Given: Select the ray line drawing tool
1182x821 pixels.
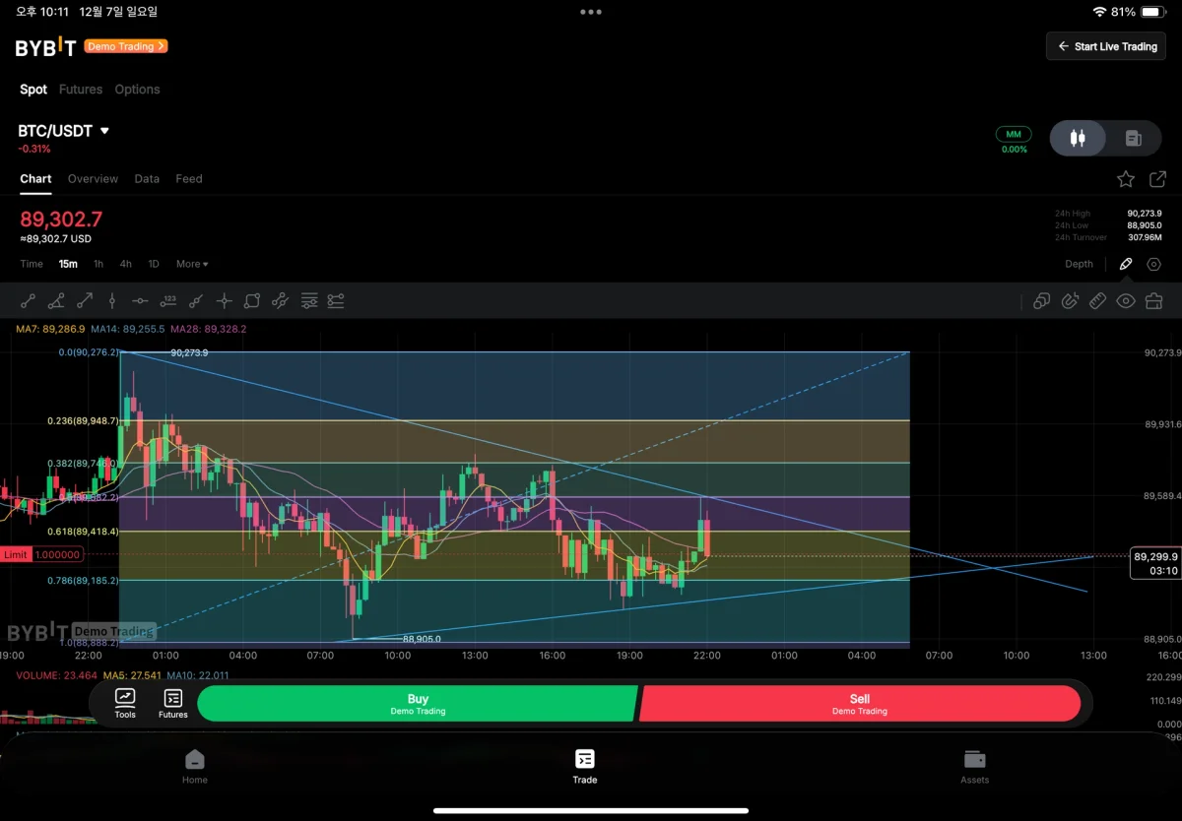Looking at the screenshot, I should tap(196, 301).
